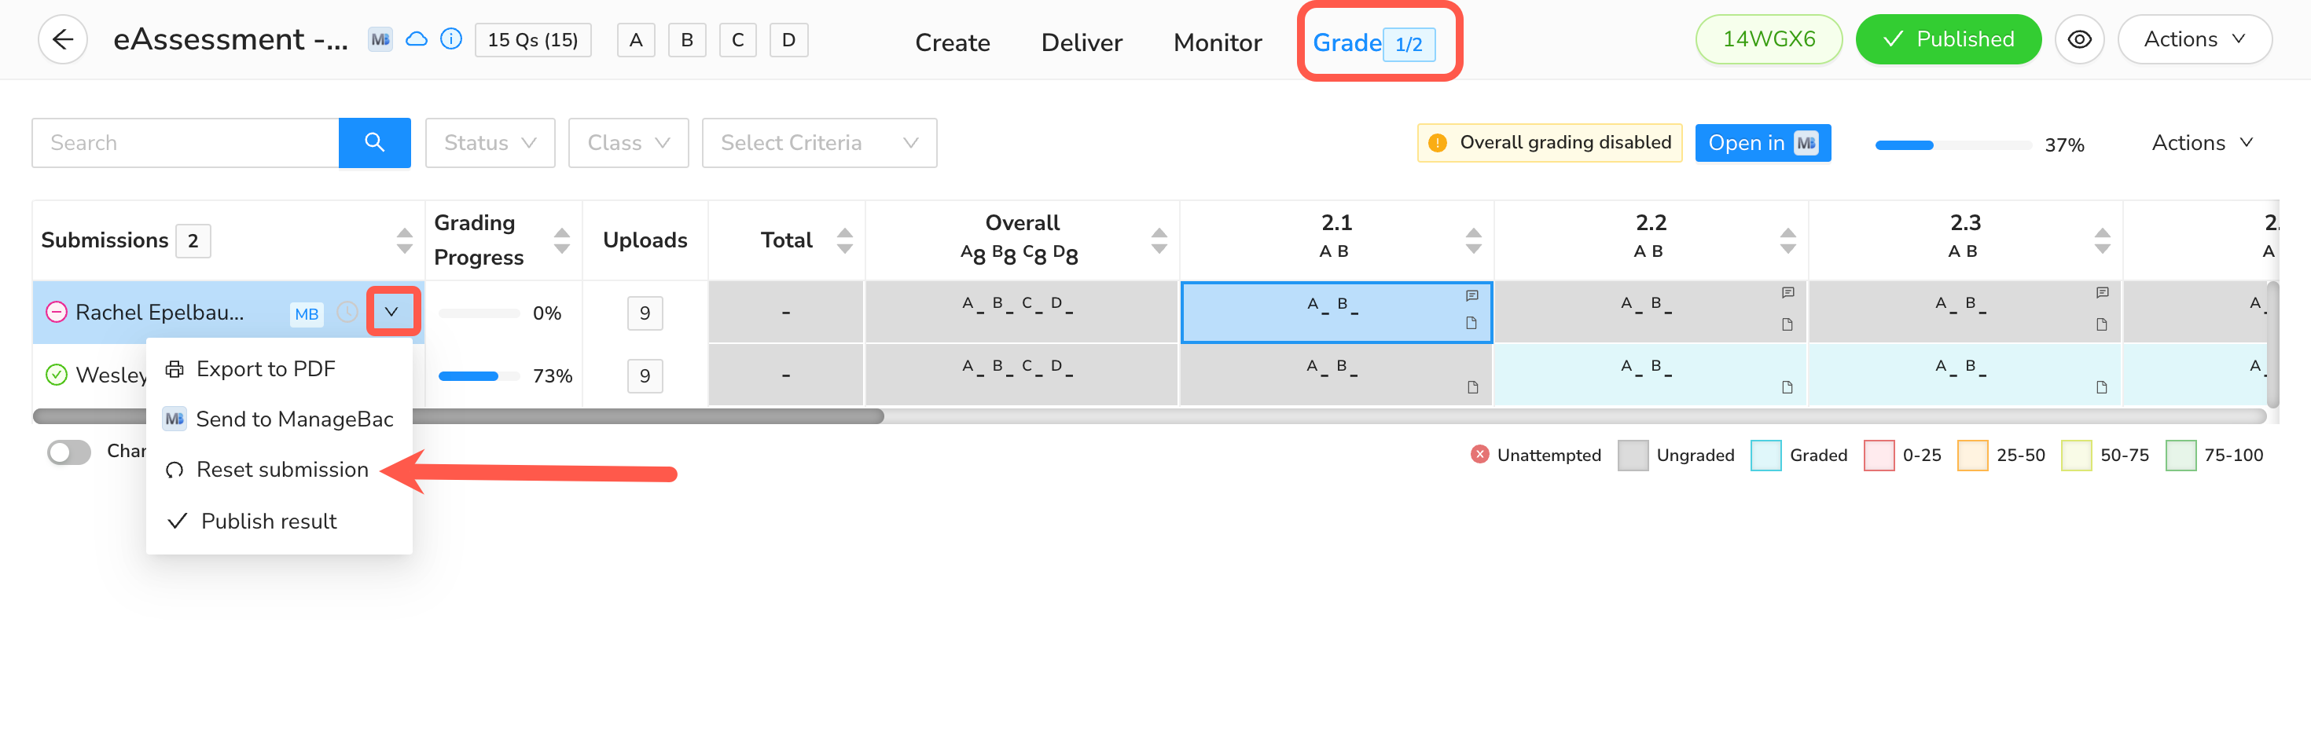Toggle the preview eye button
Viewport: 2311px width, 754px height.
[2078, 39]
